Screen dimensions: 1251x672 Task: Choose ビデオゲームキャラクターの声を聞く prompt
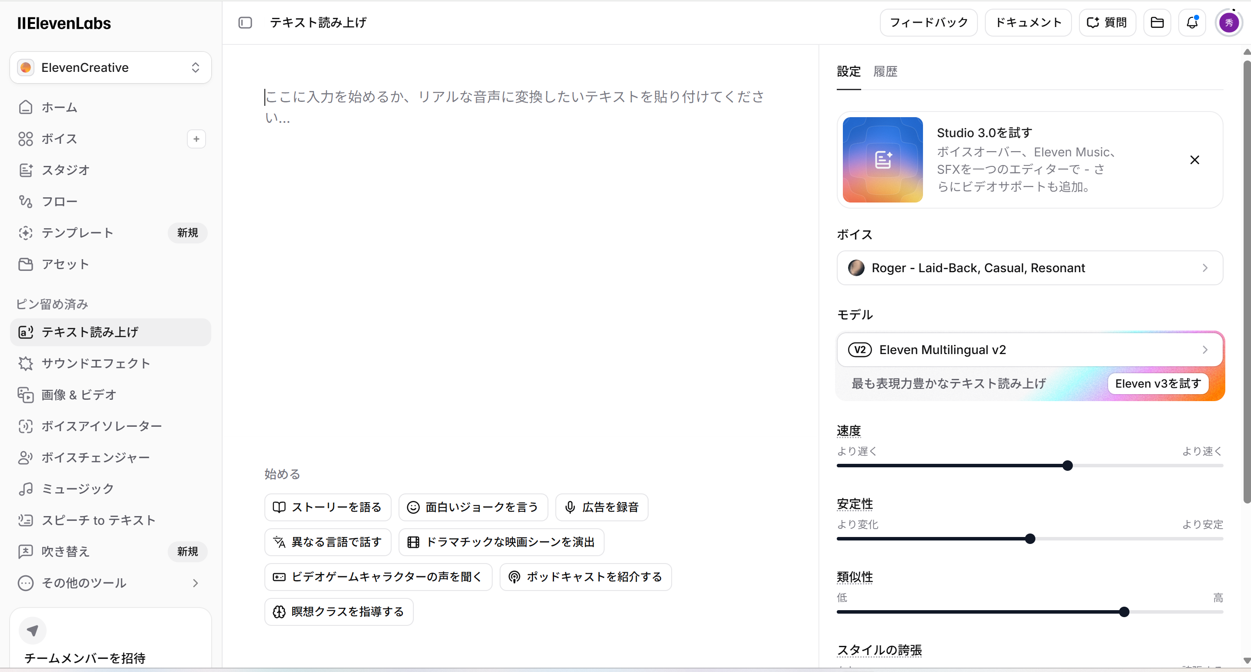coord(379,577)
